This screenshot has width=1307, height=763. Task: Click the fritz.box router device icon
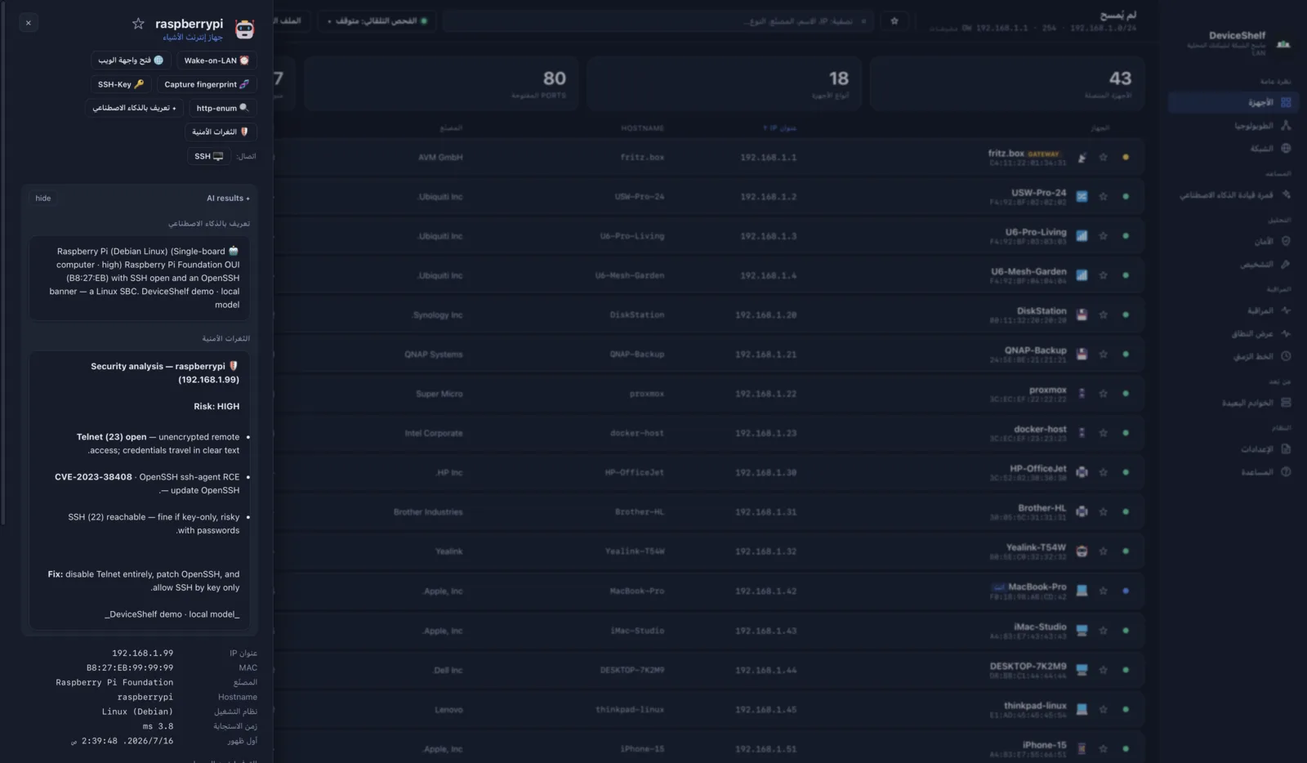(x=1082, y=158)
